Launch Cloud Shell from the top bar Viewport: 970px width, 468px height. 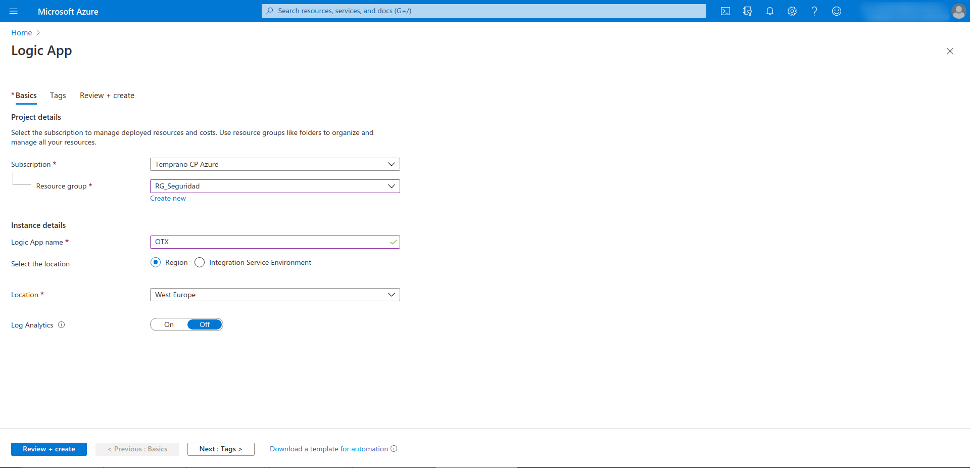pos(725,11)
